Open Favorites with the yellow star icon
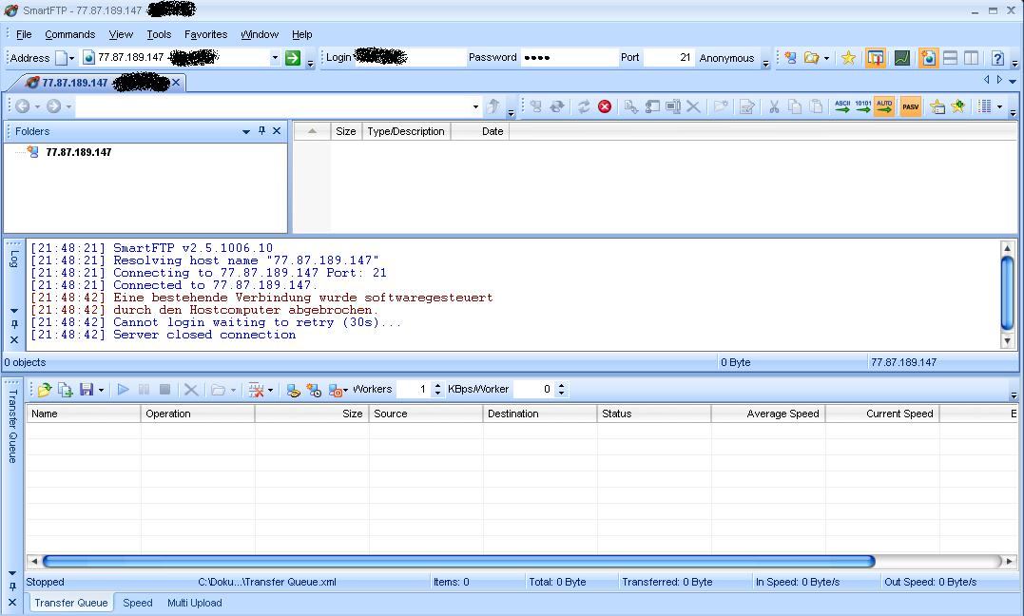 click(x=848, y=58)
